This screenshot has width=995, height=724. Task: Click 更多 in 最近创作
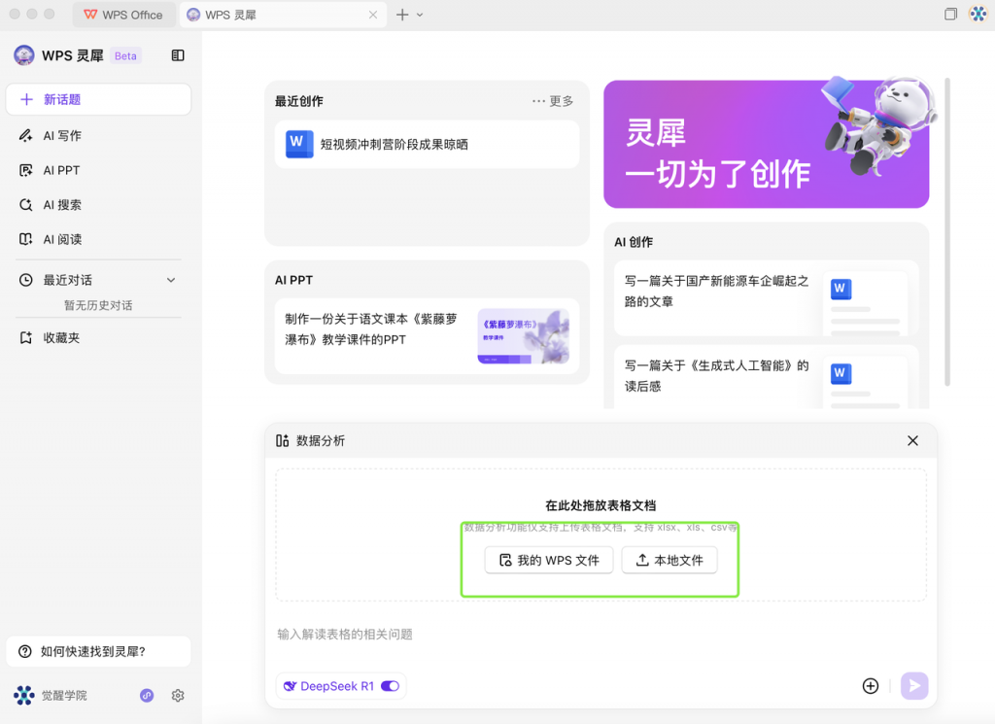(553, 101)
